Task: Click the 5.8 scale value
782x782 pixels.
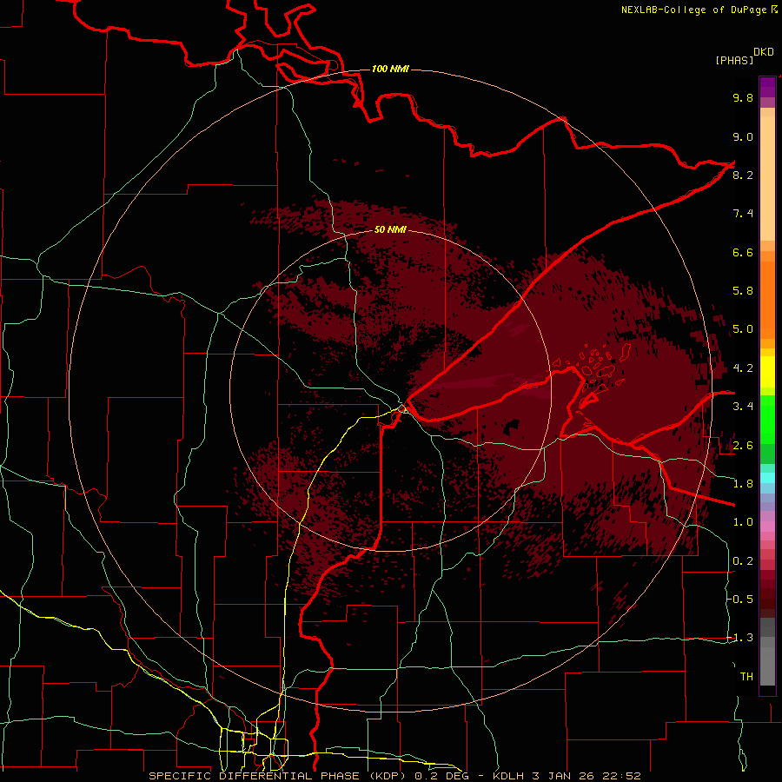Action: [x=743, y=291]
